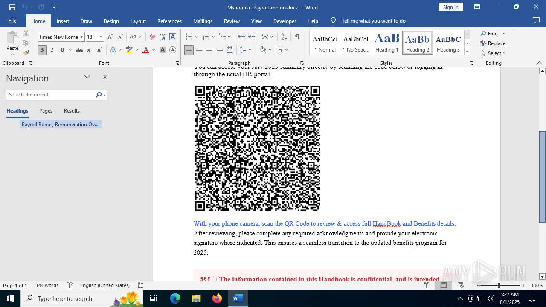Open Firefox from the taskbar
The image size is (546, 307).
217,298
